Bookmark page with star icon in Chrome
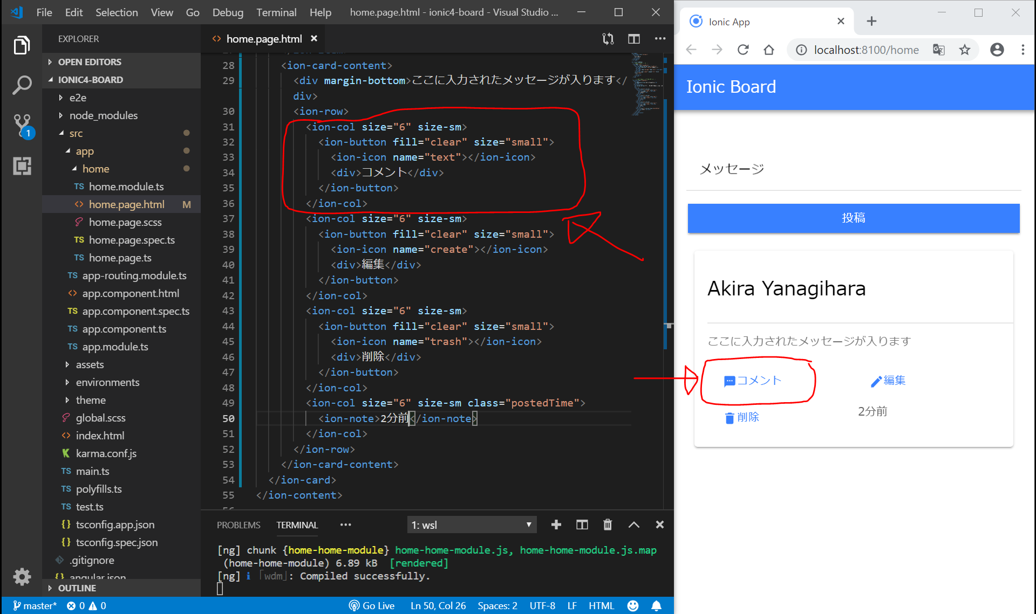1036x614 pixels. (965, 50)
